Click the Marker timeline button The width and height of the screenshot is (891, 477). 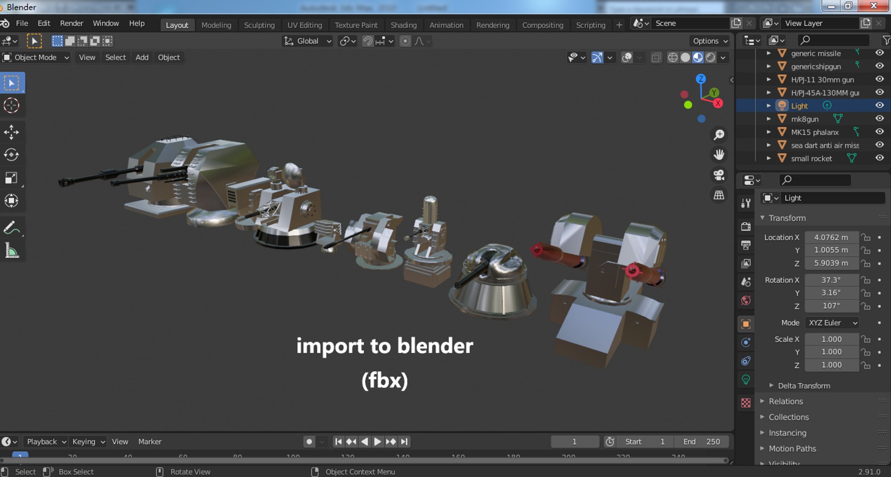point(150,442)
